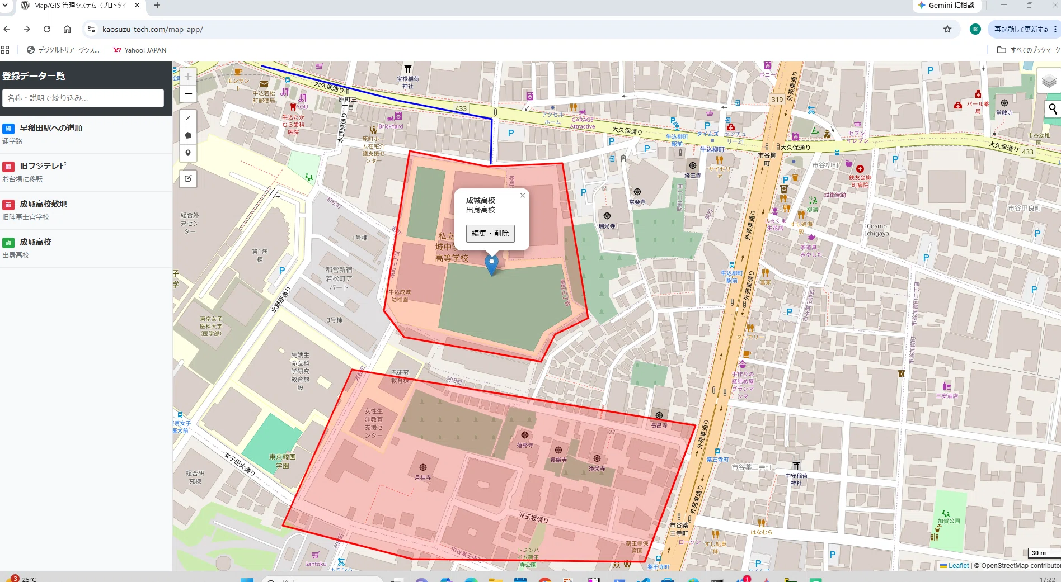Click the browser back arrow
The height and width of the screenshot is (582, 1061).
[x=7, y=29]
